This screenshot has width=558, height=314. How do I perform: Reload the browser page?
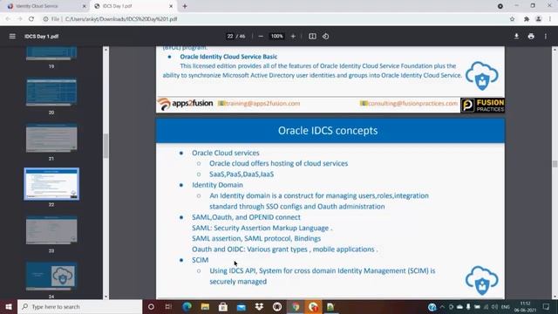pos(31,19)
